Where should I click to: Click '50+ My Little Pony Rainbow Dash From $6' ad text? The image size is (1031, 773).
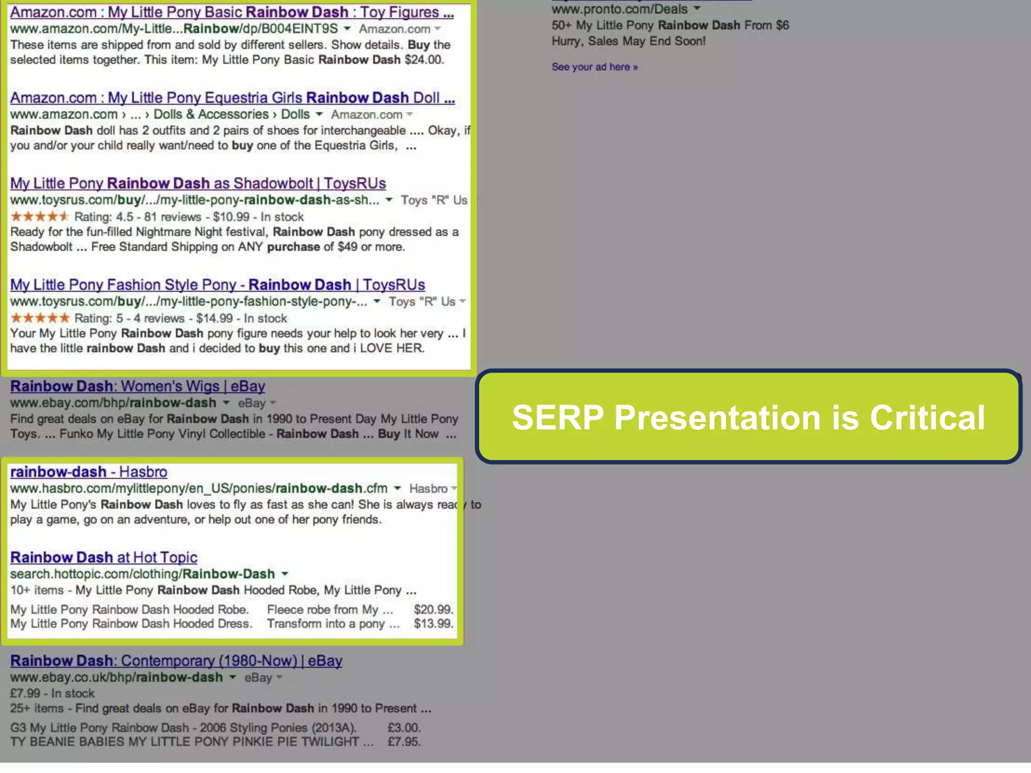tap(670, 25)
